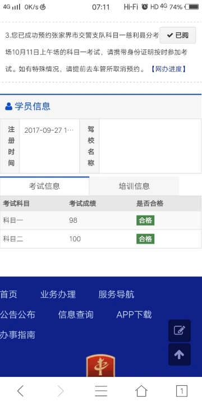
Task: Tap the browser forward arrow
Action: point(61,391)
